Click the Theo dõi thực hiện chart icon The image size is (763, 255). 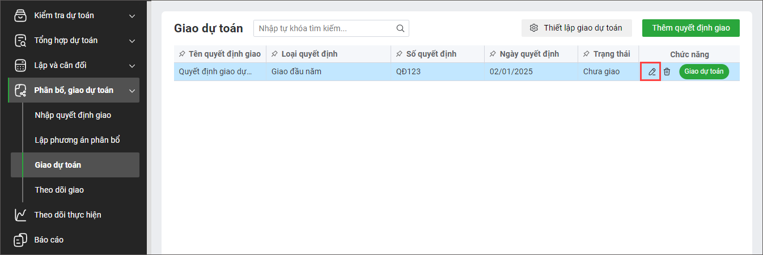pyautogui.click(x=20, y=215)
